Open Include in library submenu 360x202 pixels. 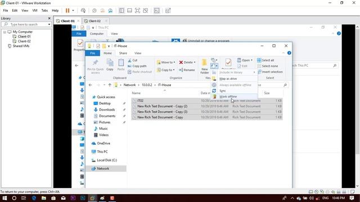pos(234,72)
